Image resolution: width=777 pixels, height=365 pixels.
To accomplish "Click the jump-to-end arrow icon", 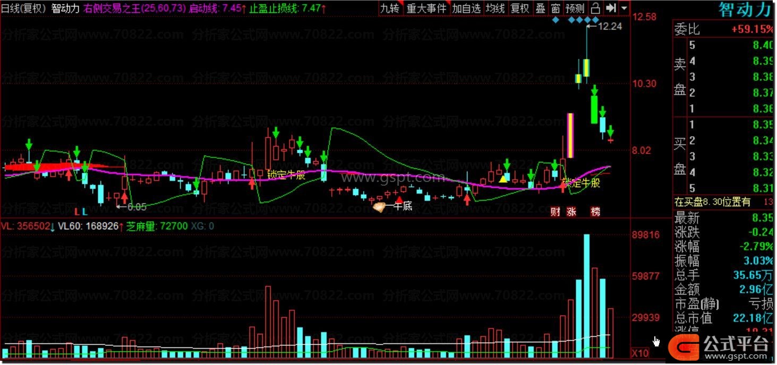I will coord(611,8).
